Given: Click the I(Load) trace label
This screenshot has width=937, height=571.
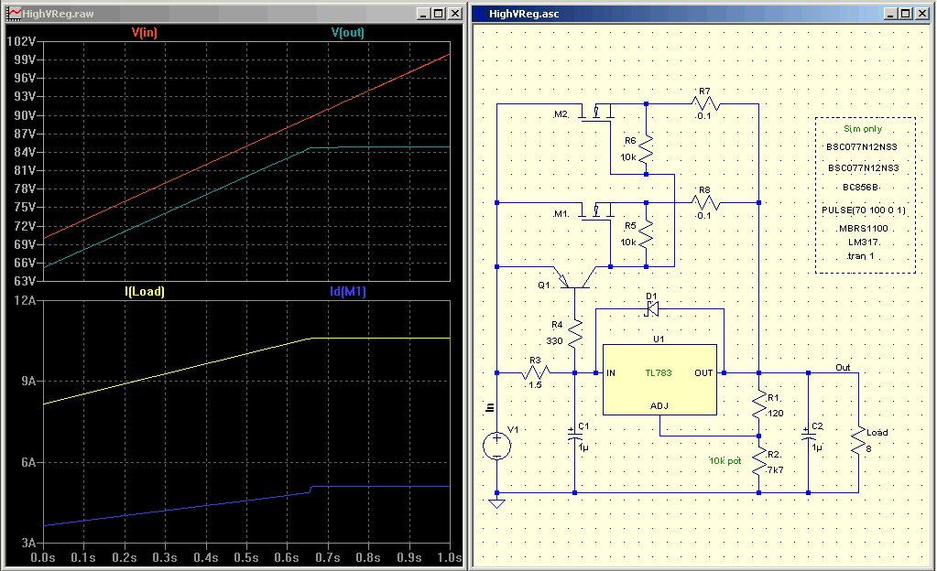Looking at the screenshot, I should tap(145, 292).
